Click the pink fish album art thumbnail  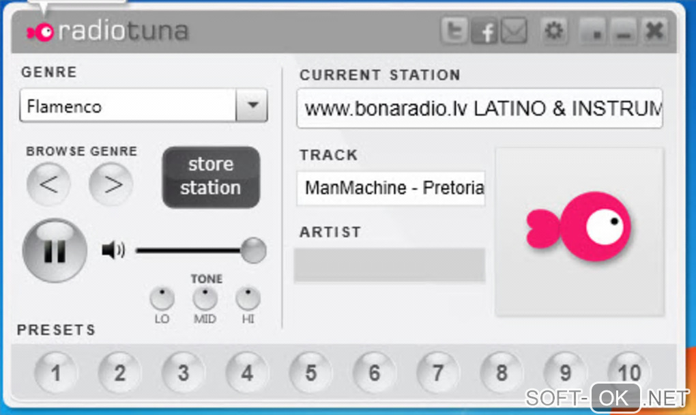(x=580, y=231)
